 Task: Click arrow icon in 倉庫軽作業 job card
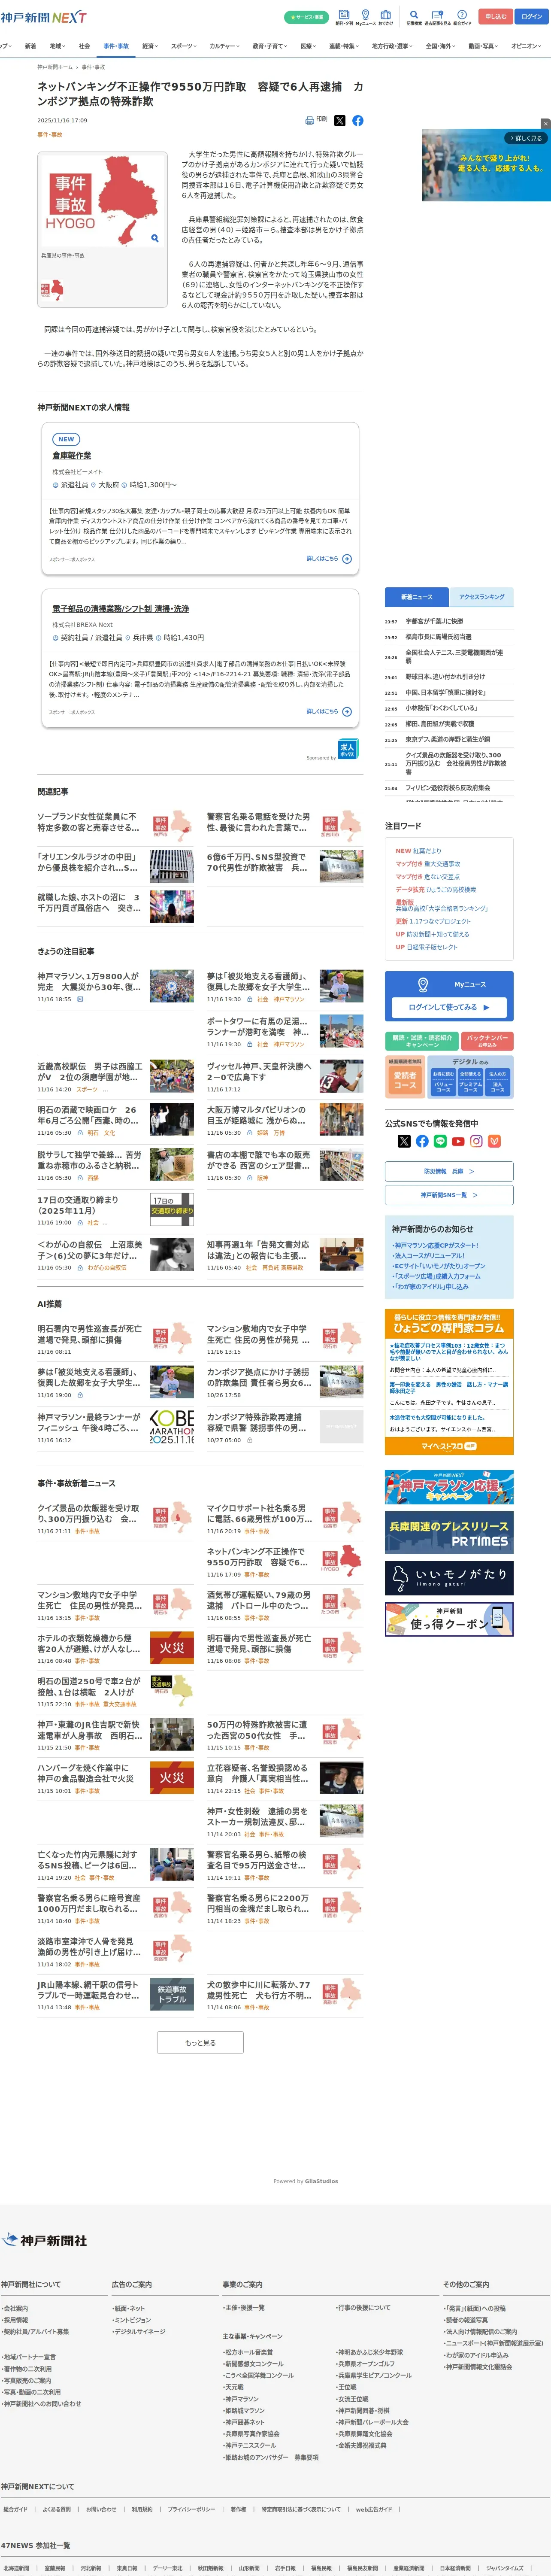[347, 559]
